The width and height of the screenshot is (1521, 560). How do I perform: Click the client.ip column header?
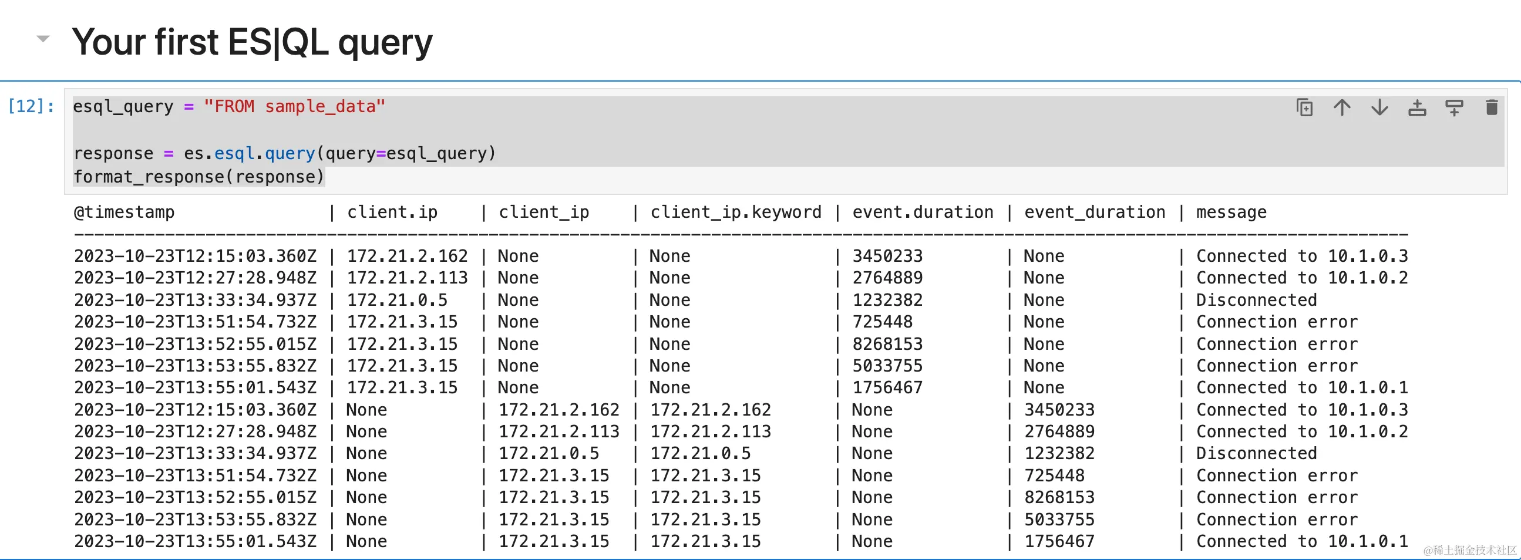(x=392, y=212)
